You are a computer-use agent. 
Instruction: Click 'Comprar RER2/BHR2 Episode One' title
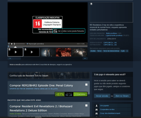click(41, 85)
